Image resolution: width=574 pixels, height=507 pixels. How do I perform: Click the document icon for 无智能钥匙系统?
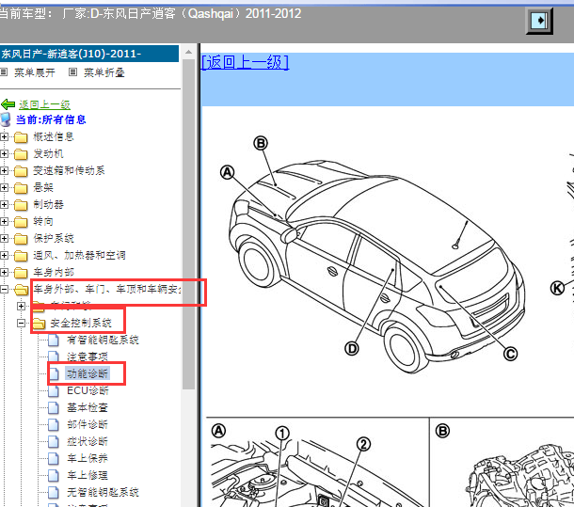54,492
